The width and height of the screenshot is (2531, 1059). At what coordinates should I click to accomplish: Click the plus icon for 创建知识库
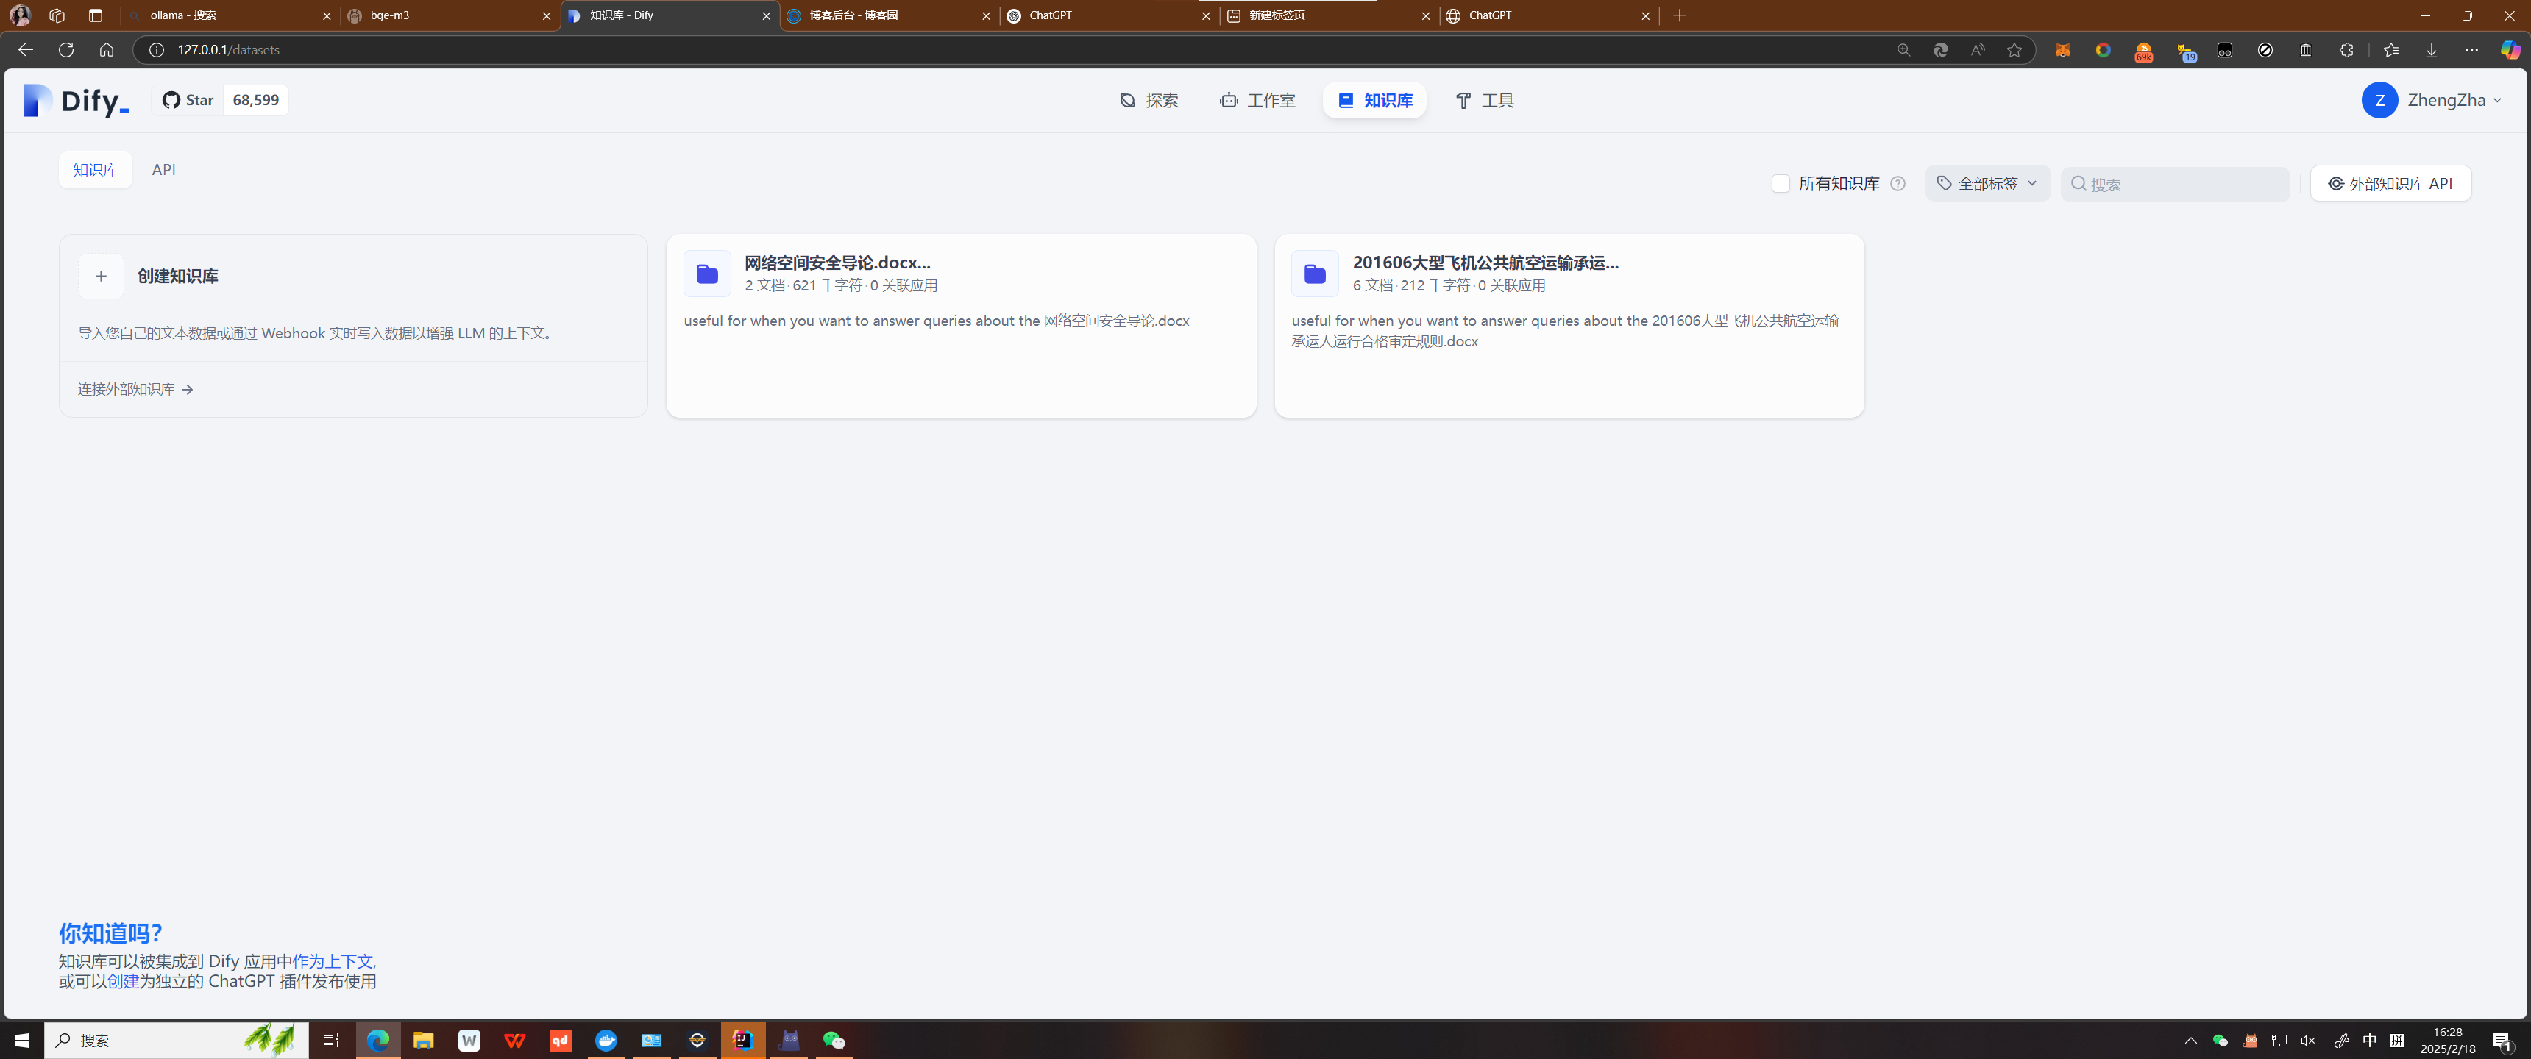(102, 276)
